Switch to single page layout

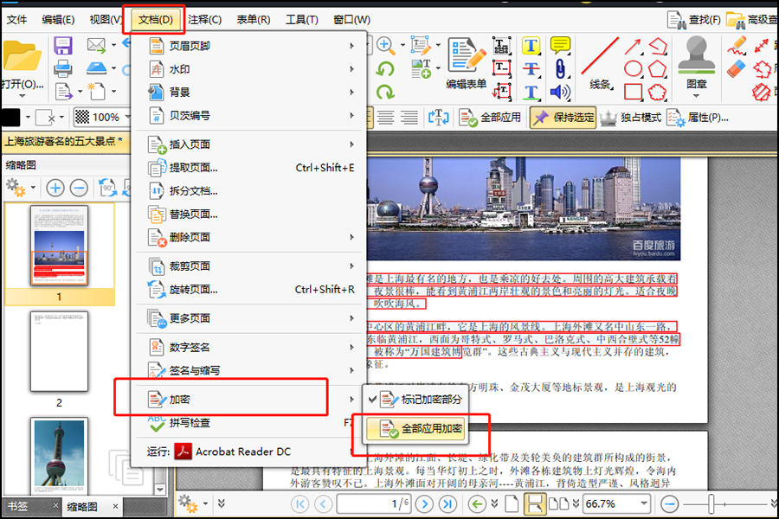(x=512, y=504)
